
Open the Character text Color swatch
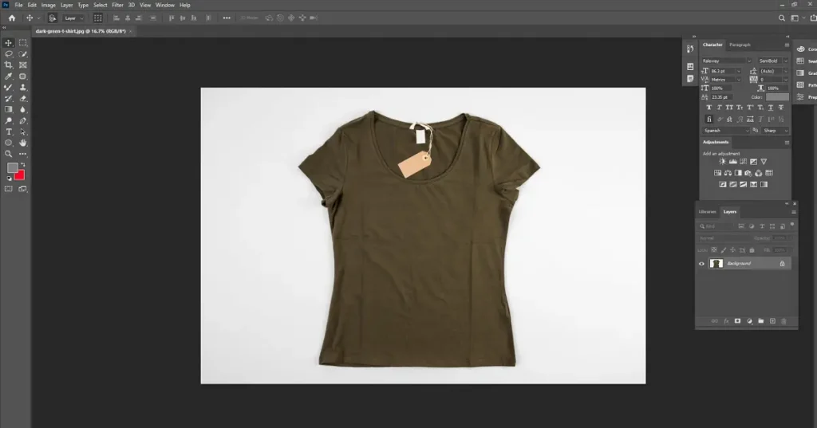[777, 97]
